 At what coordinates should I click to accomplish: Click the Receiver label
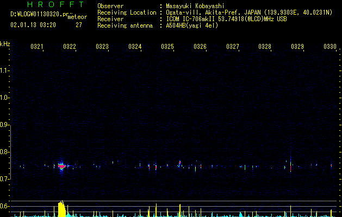click(x=110, y=19)
